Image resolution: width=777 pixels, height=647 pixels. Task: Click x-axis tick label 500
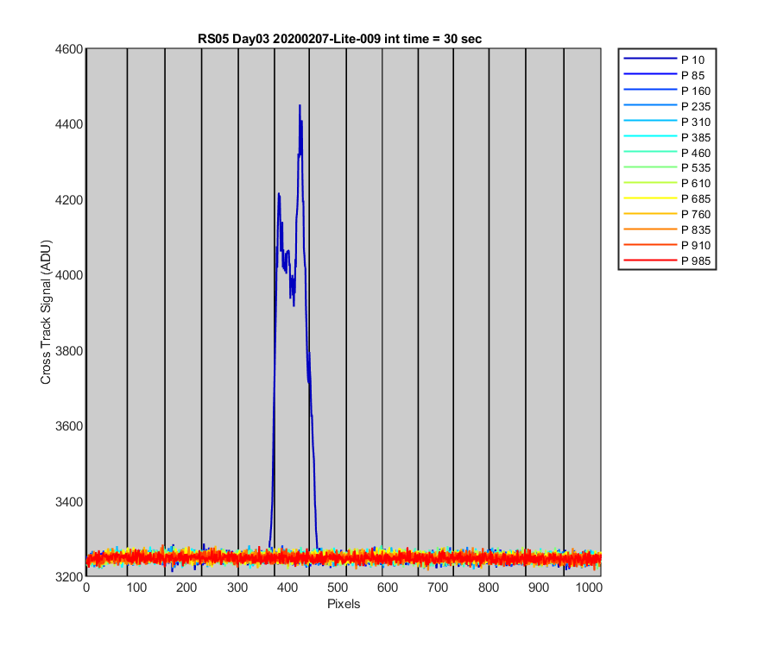pyautogui.click(x=338, y=587)
